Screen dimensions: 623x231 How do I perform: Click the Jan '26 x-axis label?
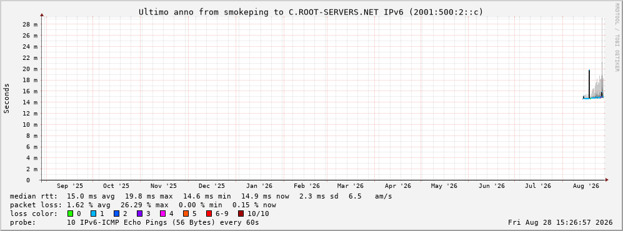pos(259,186)
